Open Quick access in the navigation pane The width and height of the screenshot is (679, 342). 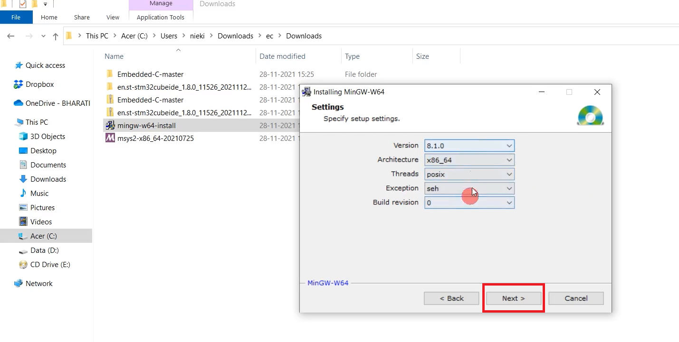coord(45,65)
